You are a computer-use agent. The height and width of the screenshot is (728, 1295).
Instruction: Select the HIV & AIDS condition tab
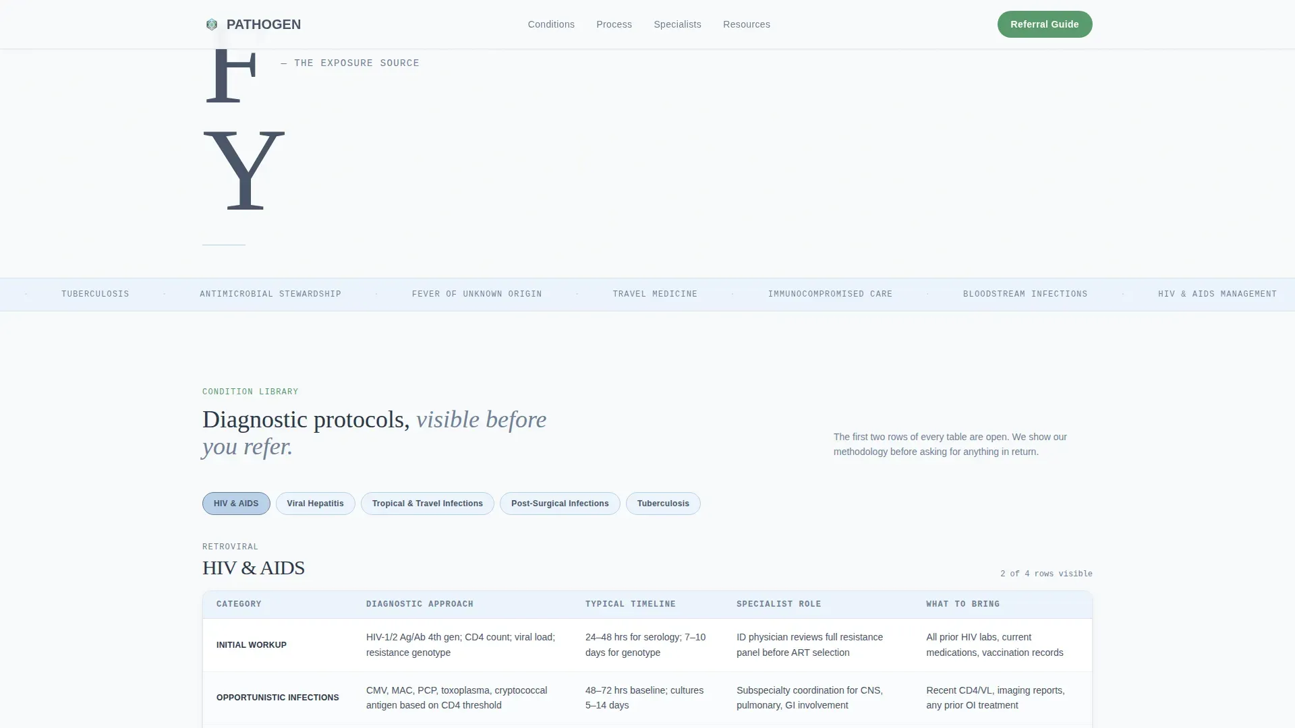click(236, 504)
